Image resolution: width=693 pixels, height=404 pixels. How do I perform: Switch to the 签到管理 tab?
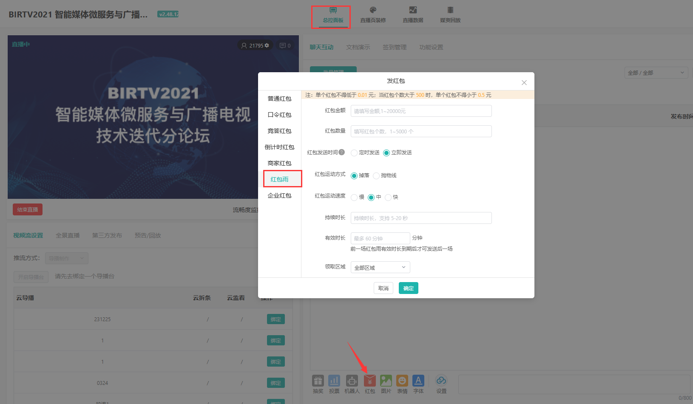pos(395,47)
